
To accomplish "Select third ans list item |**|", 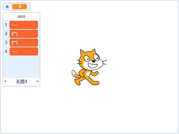I will 24,43.
